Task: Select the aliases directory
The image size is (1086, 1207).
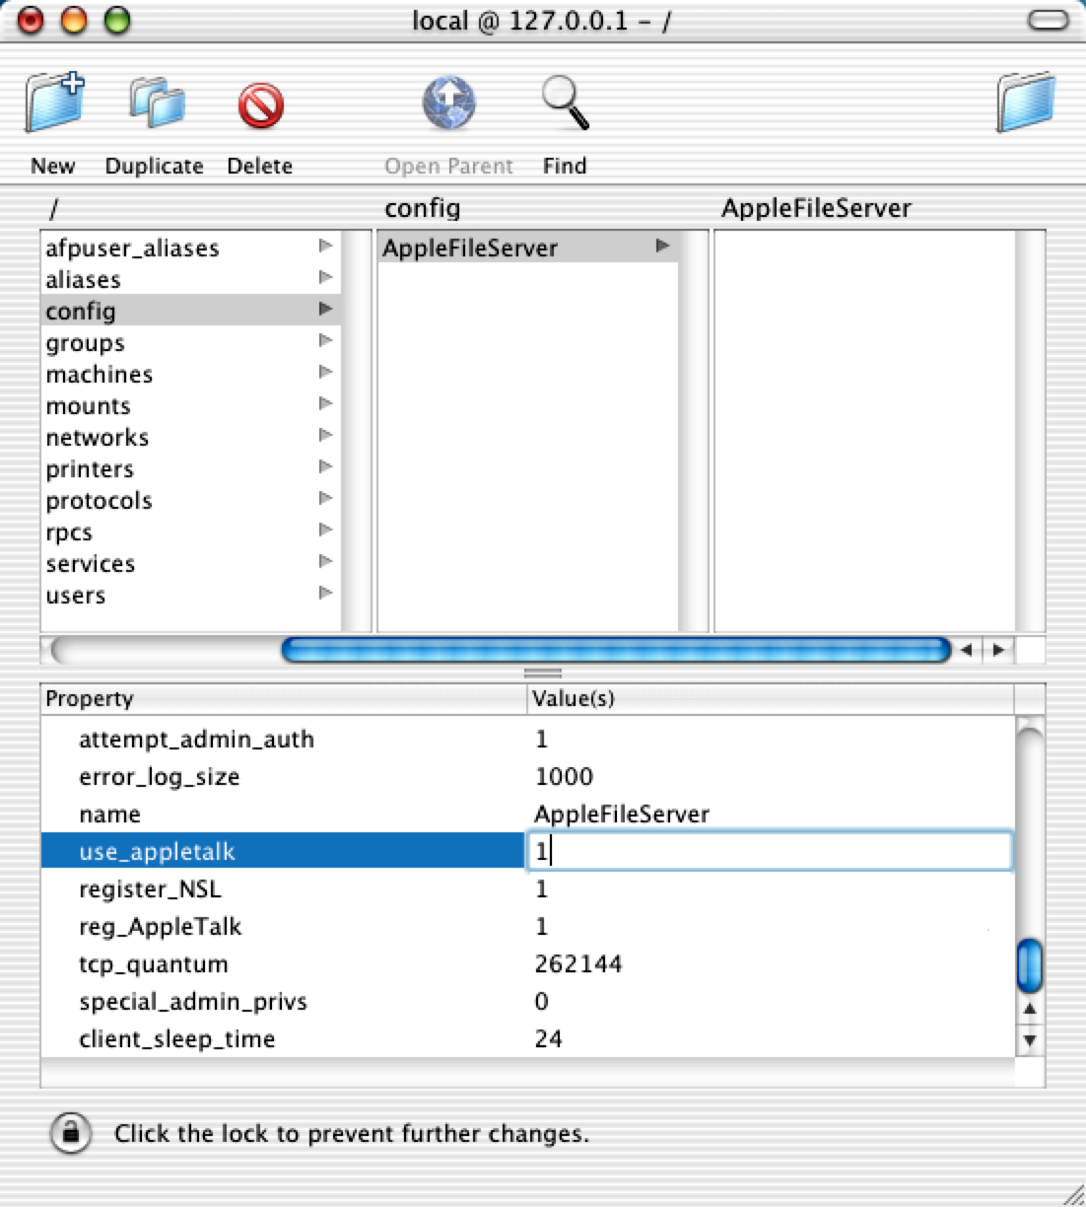Action: tap(190, 279)
